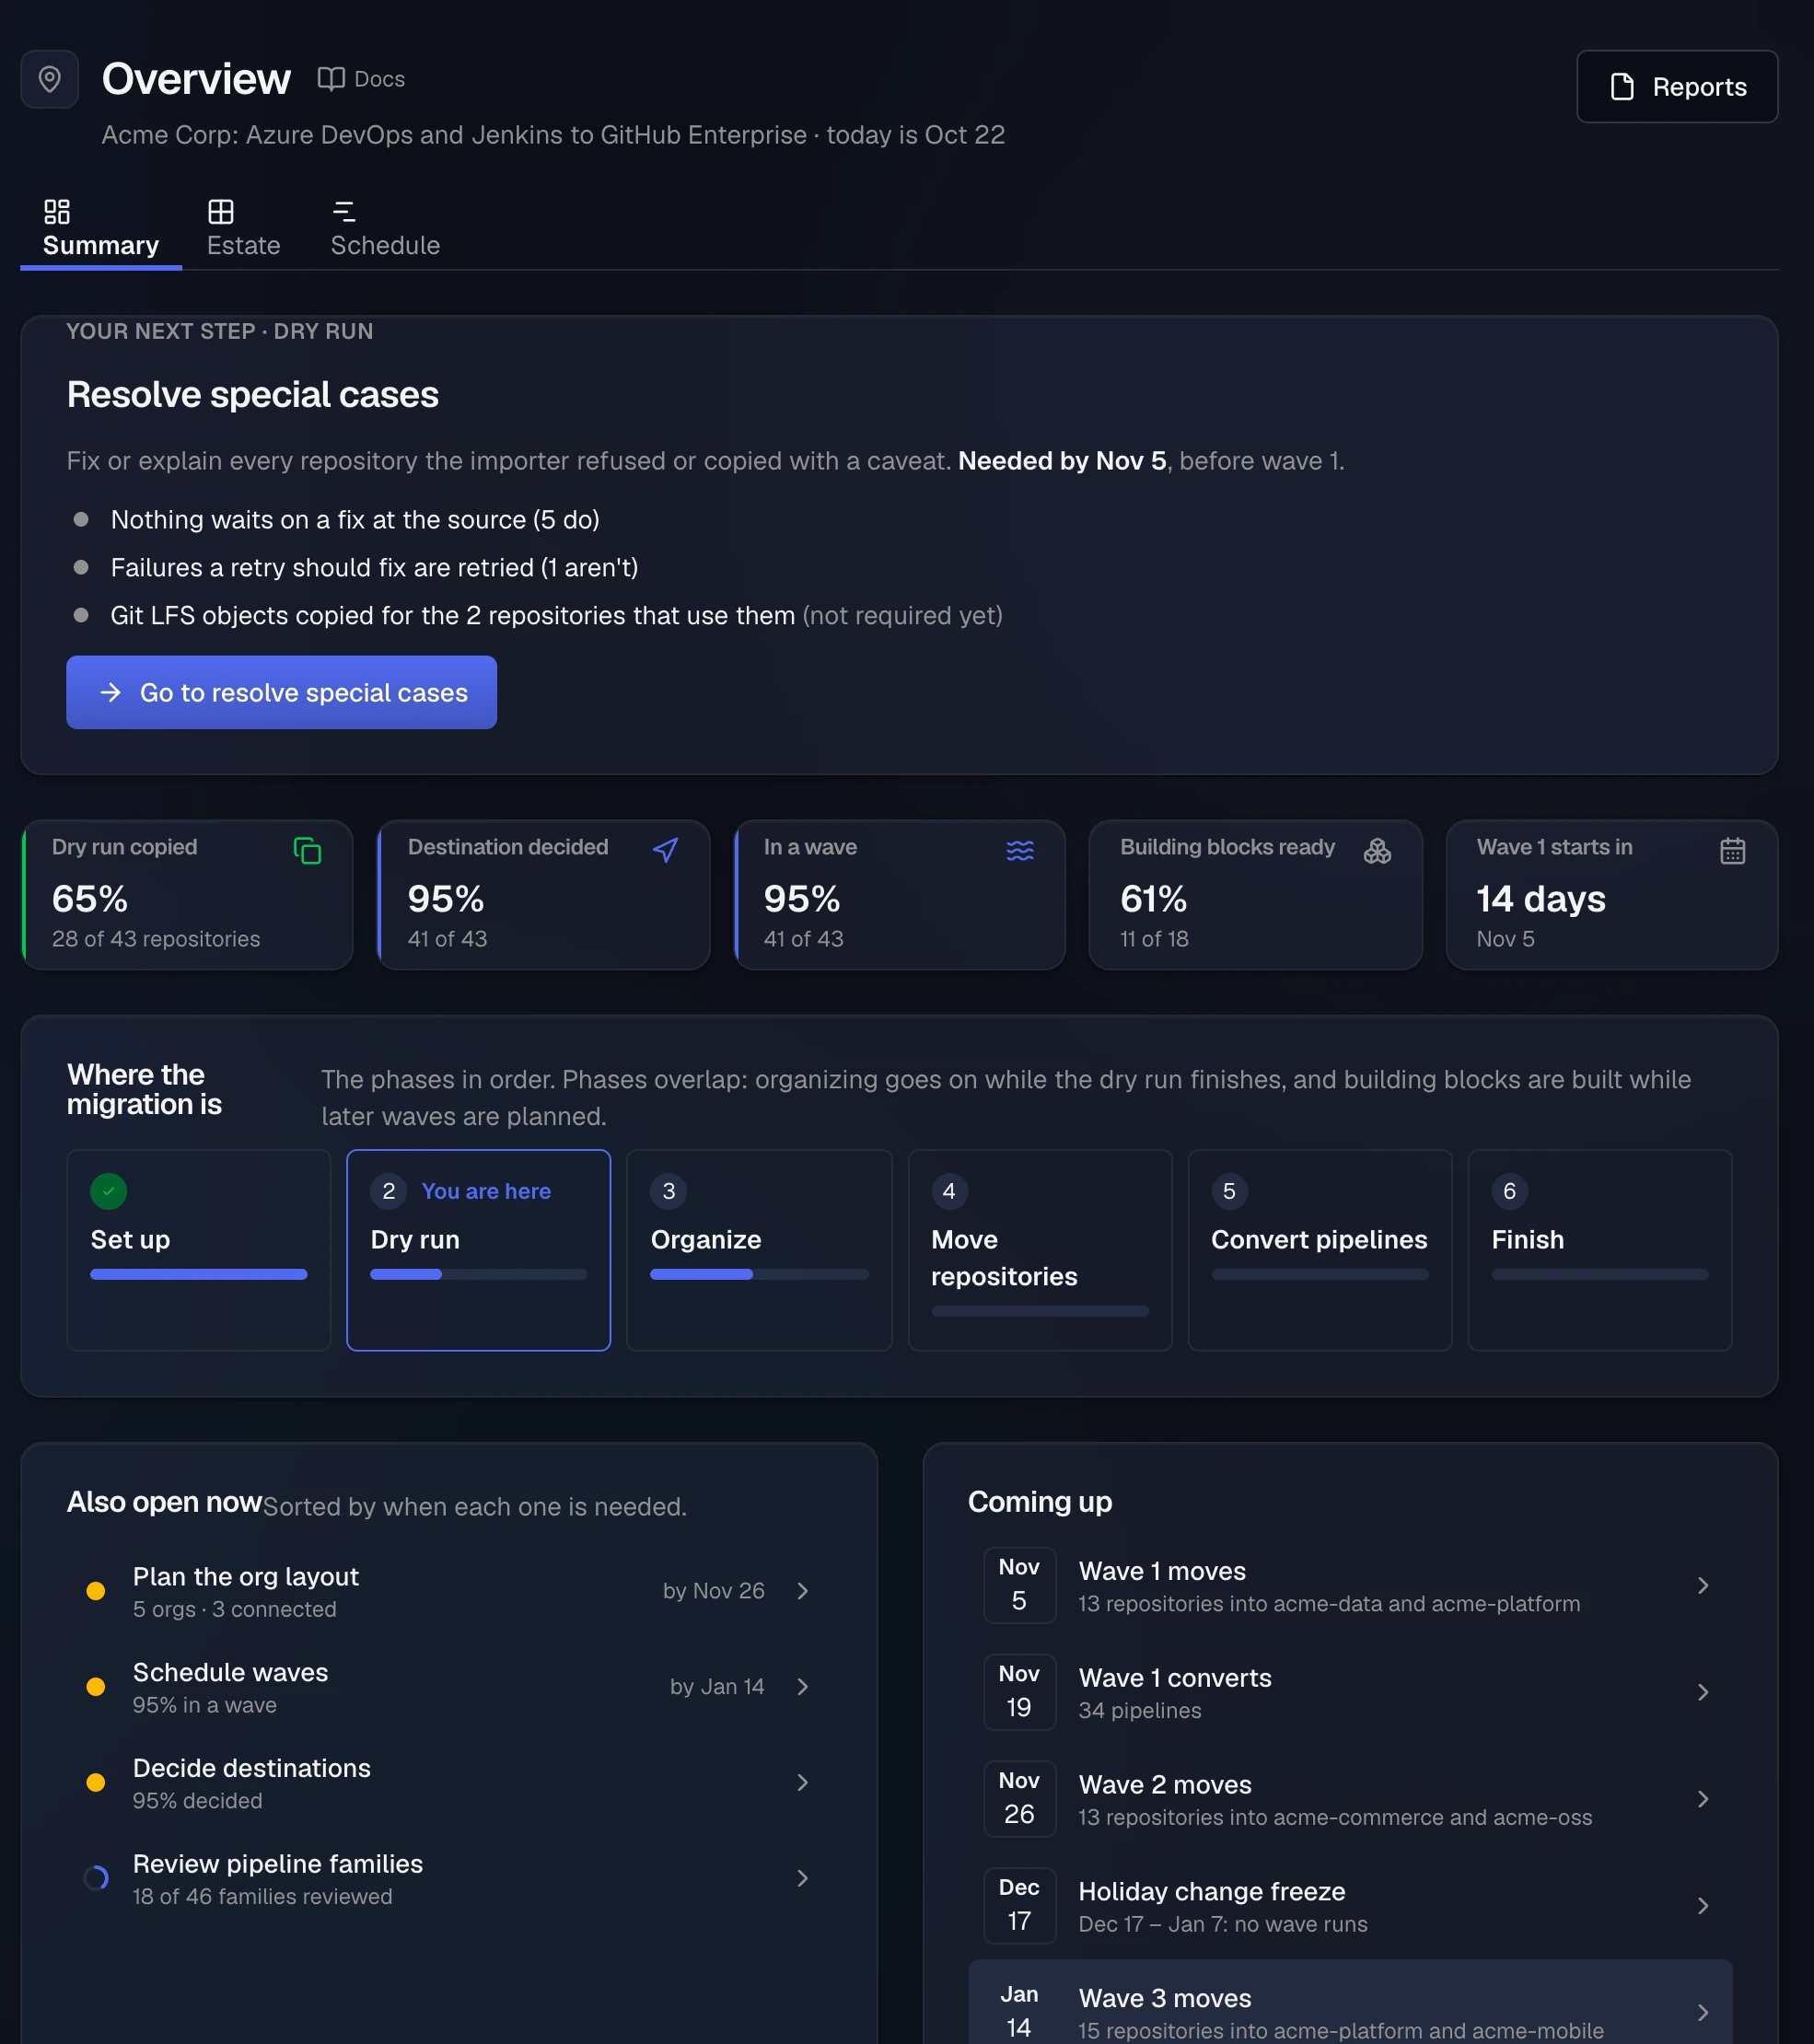Click the Summary tab grid icon
1814x2044 pixels.
(57, 212)
